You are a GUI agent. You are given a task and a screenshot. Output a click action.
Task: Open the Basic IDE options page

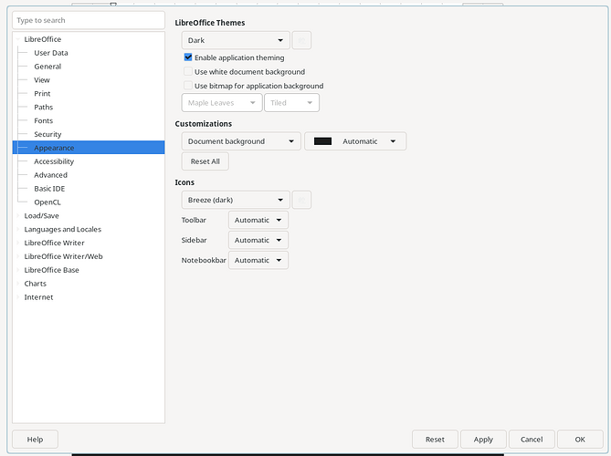51,189
